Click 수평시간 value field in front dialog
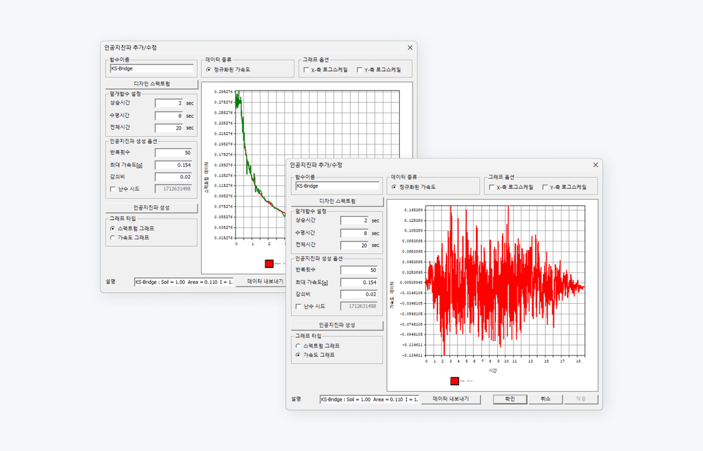Viewport: 703px width, 451px height. (354, 233)
